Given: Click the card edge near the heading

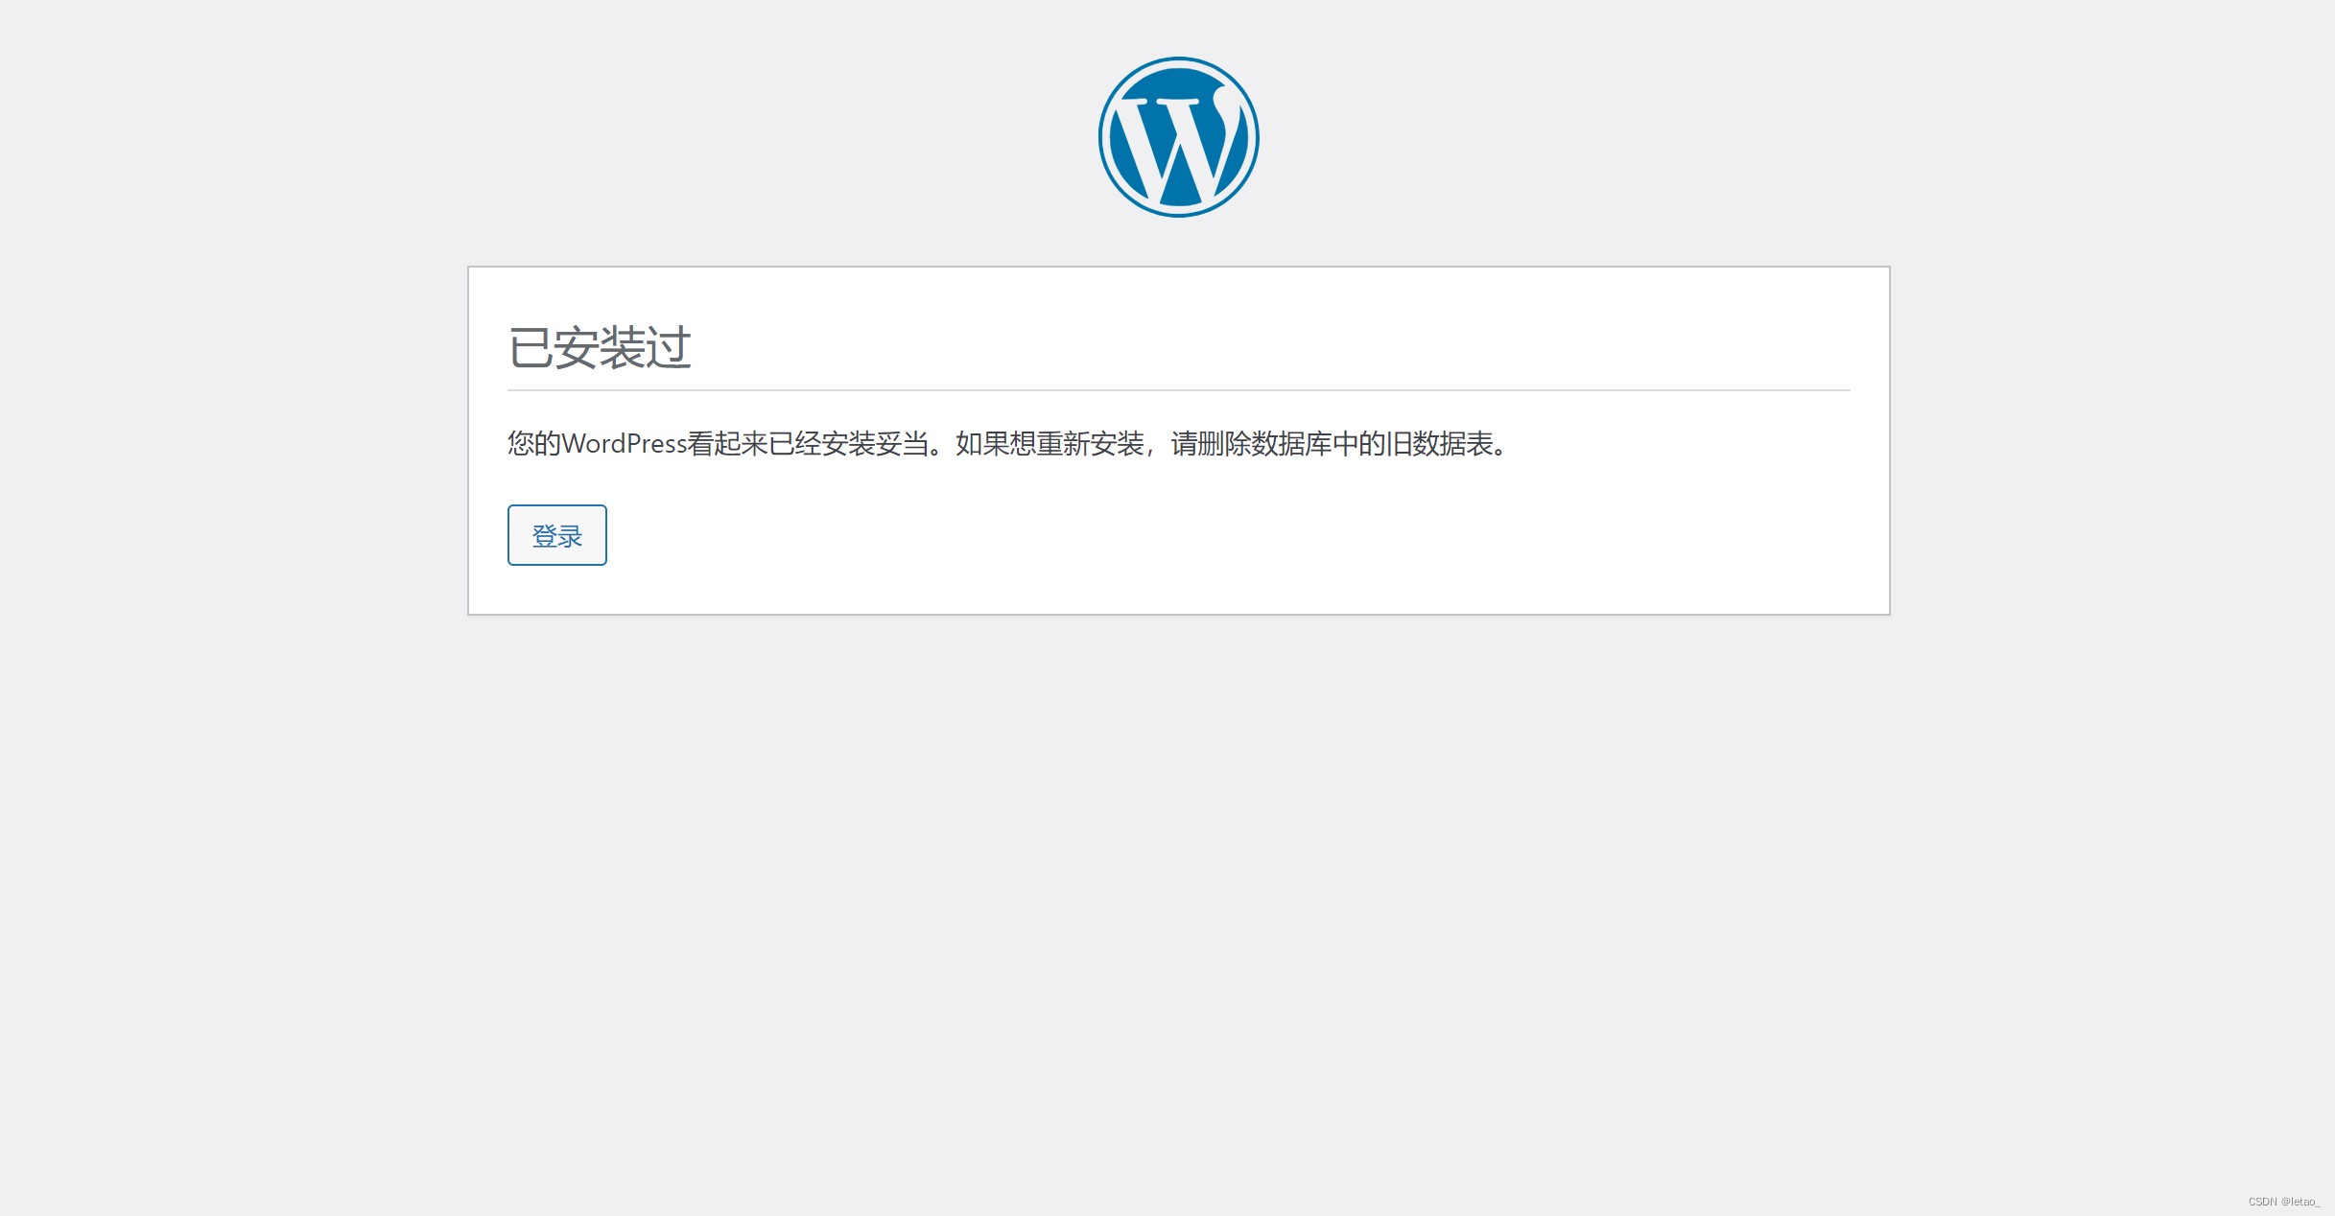Looking at the screenshot, I should (x=470, y=348).
